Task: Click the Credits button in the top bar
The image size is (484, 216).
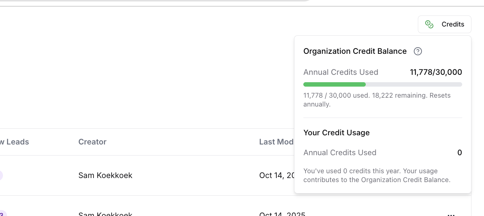Action: (444, 24)
